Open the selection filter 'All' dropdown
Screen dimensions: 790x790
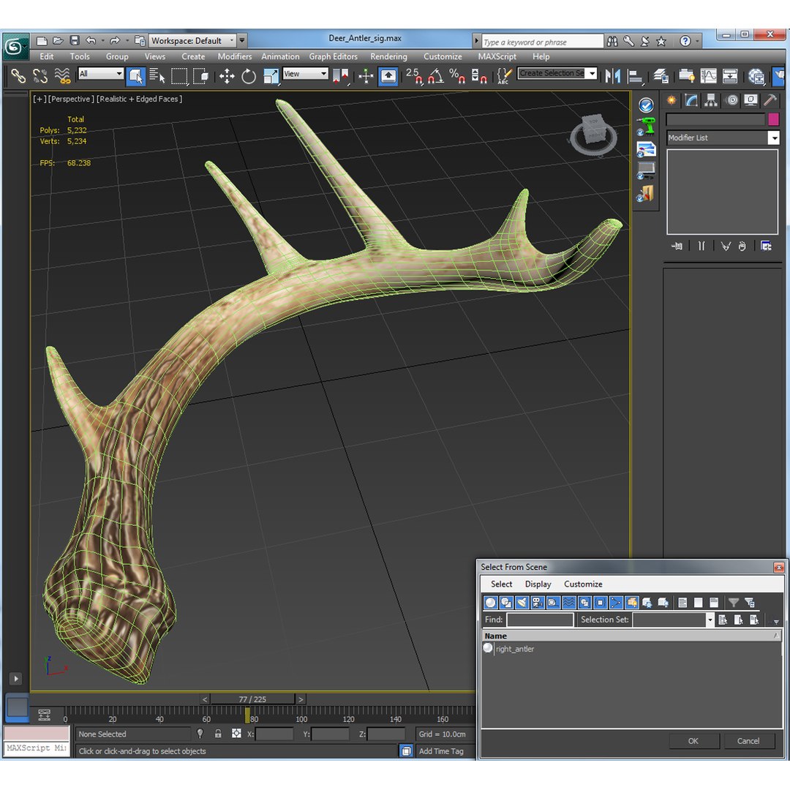coord(101,74)
